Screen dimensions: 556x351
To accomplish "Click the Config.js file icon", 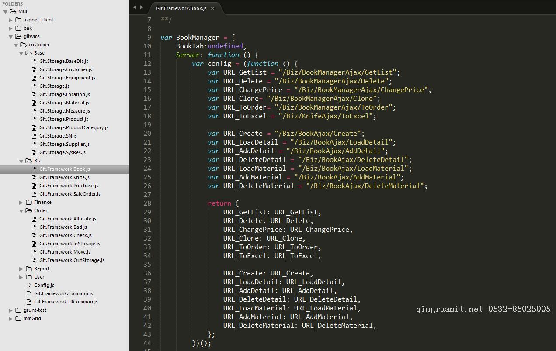I will [29, 285].
